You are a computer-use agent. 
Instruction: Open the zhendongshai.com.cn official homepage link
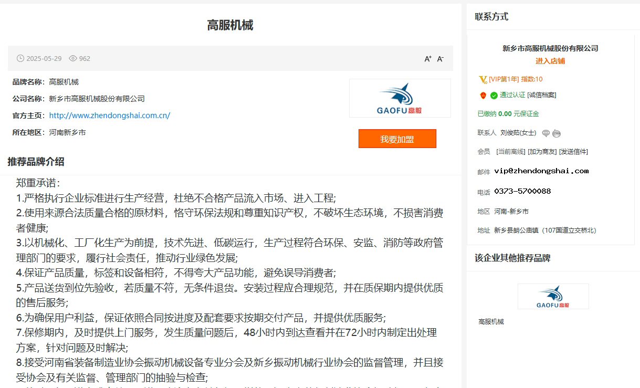pos(110,116)
